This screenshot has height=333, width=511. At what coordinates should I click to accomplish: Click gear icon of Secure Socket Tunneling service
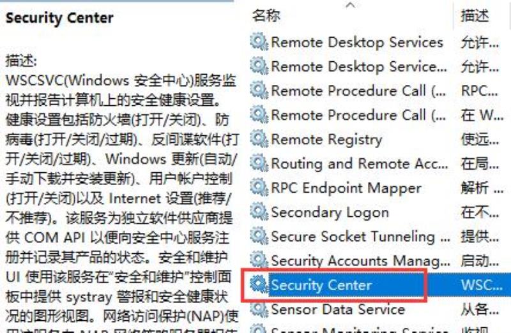tap(259, 236)
